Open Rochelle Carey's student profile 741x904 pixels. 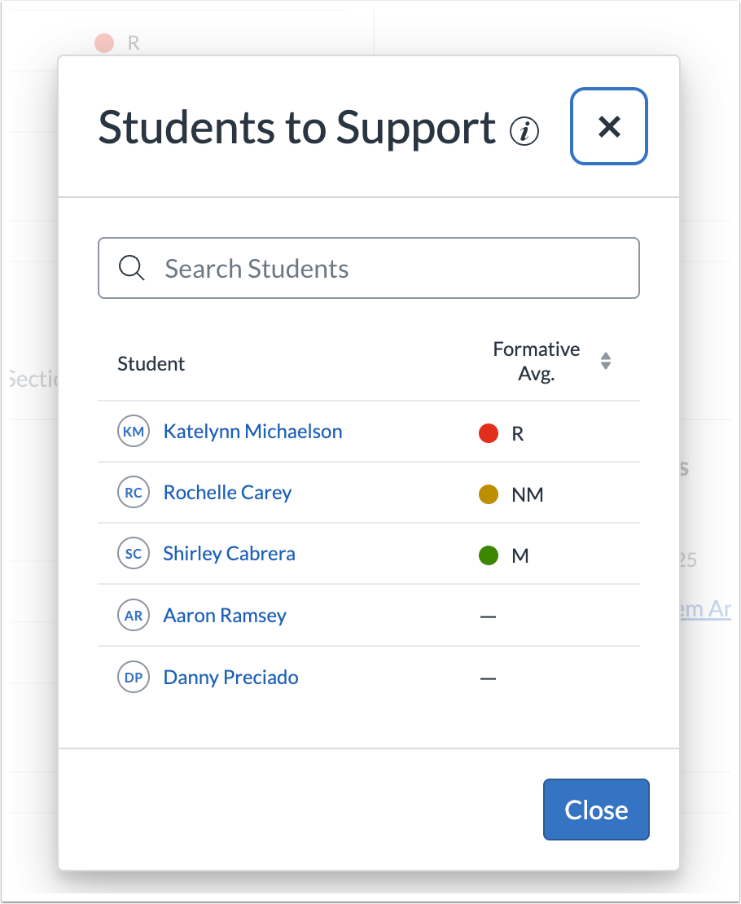click(227, 492)
